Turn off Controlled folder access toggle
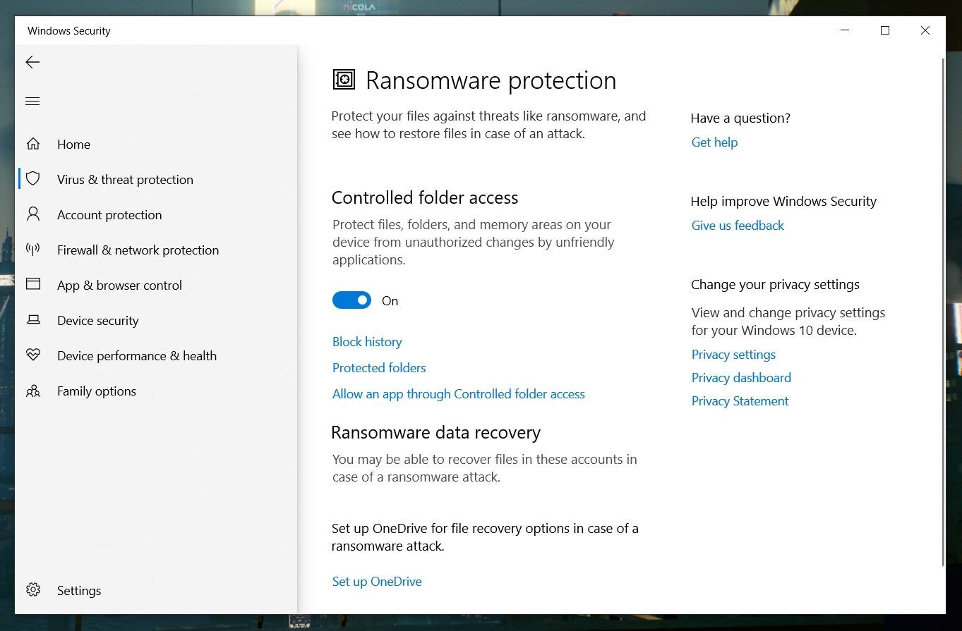 tap(351, 301)
